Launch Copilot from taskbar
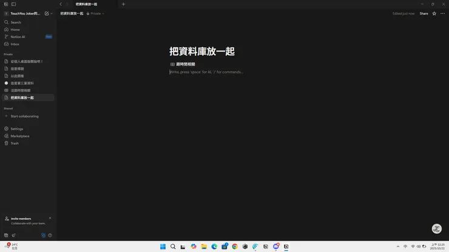 tap(194, 247)
